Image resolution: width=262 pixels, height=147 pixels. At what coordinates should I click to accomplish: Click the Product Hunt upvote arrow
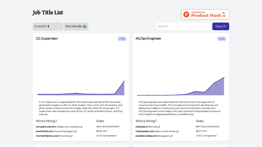224,13
